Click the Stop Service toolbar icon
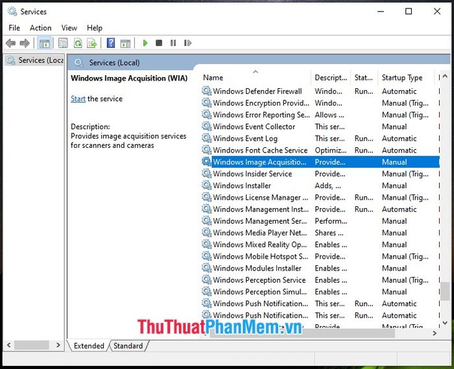This screenshot has width=454, height=369. [x=159, y=43]
